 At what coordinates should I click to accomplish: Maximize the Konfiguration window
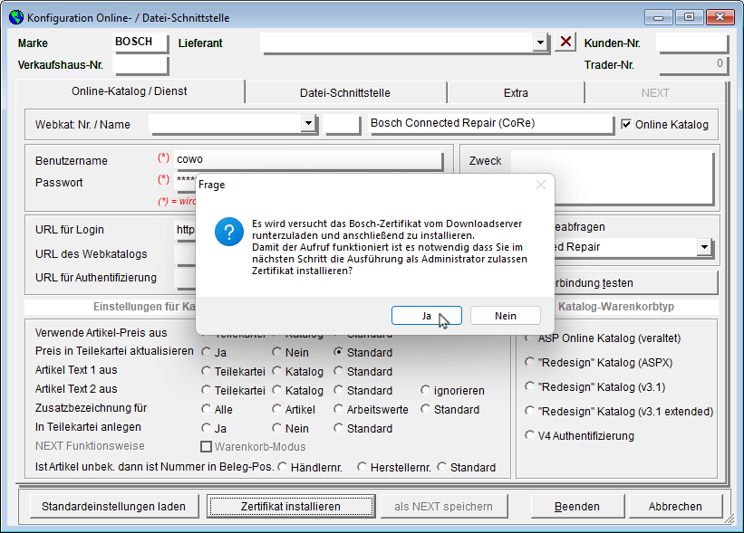click(x=689, y=17)
